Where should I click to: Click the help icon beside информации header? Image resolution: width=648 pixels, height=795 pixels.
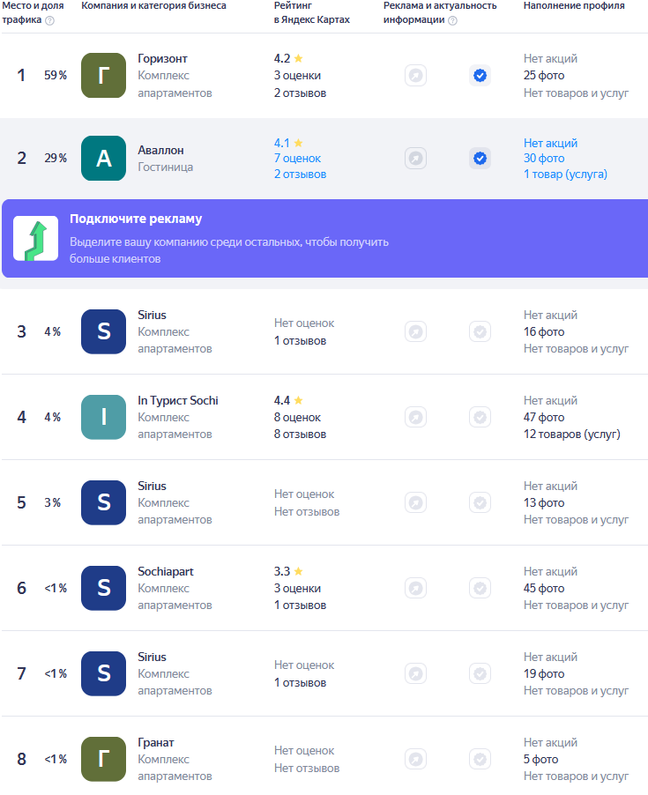[452, 20]
